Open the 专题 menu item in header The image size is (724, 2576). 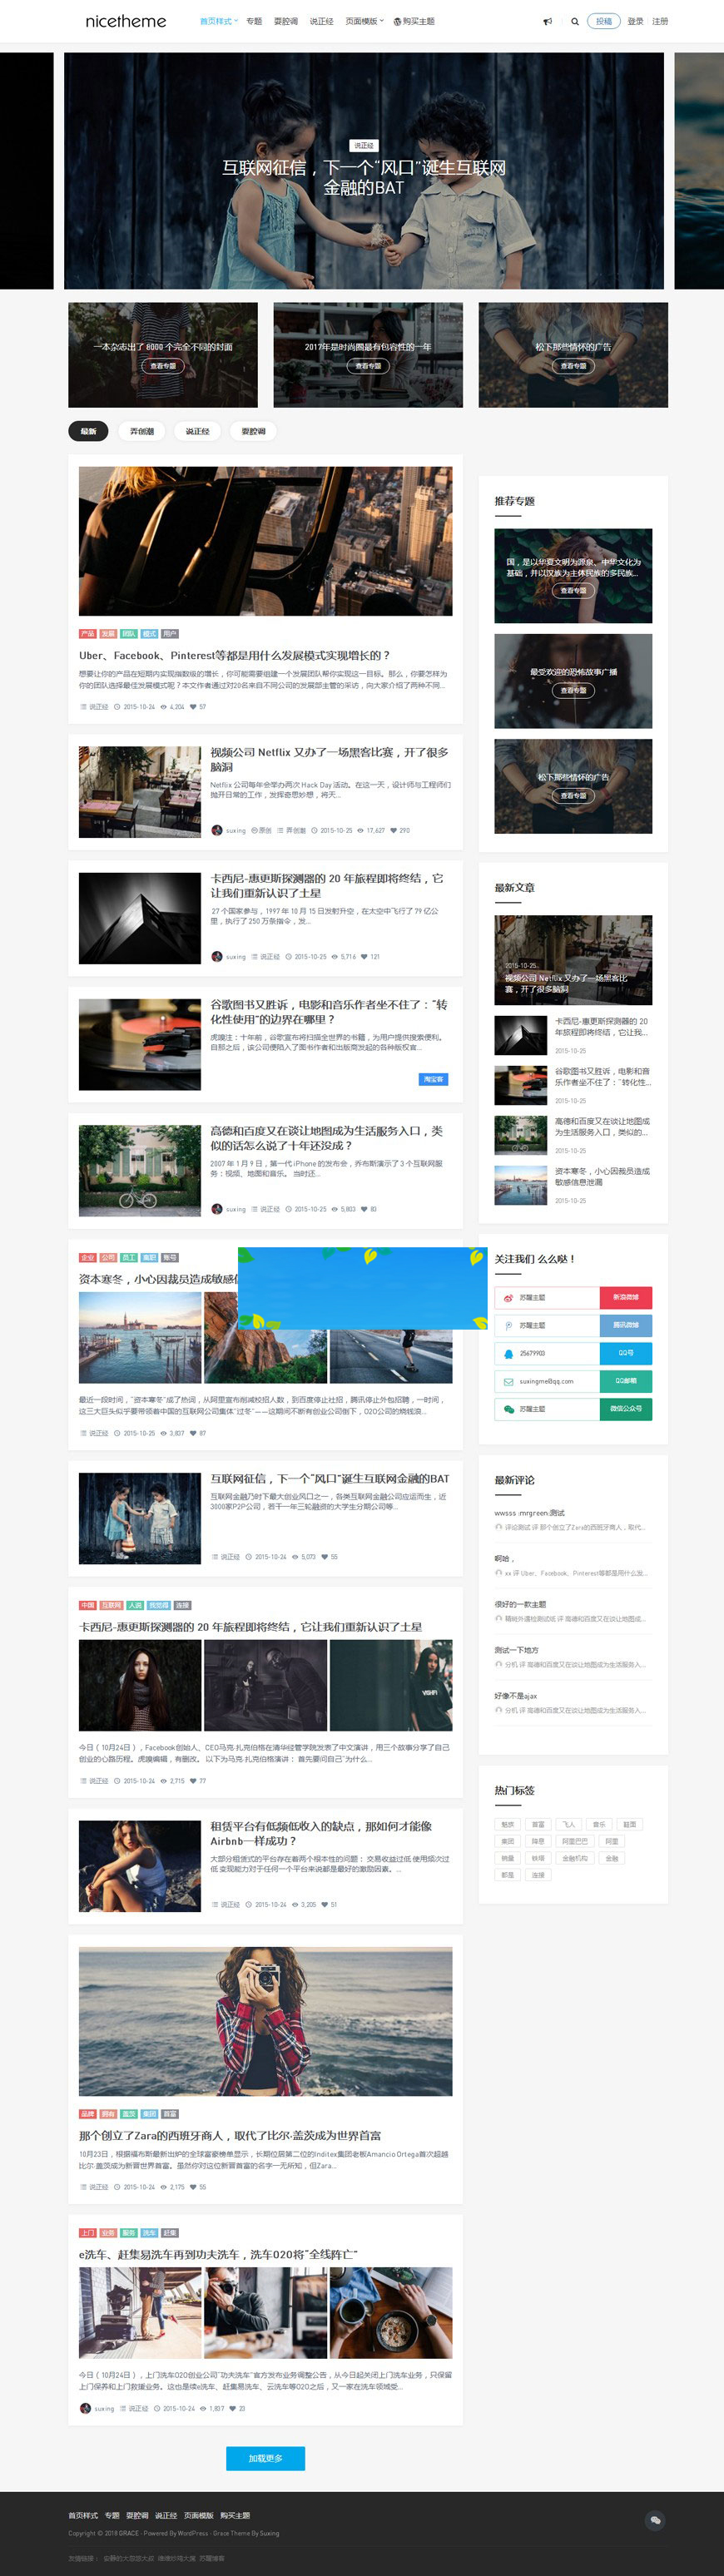pyautogui.click(x=254, y=21)
